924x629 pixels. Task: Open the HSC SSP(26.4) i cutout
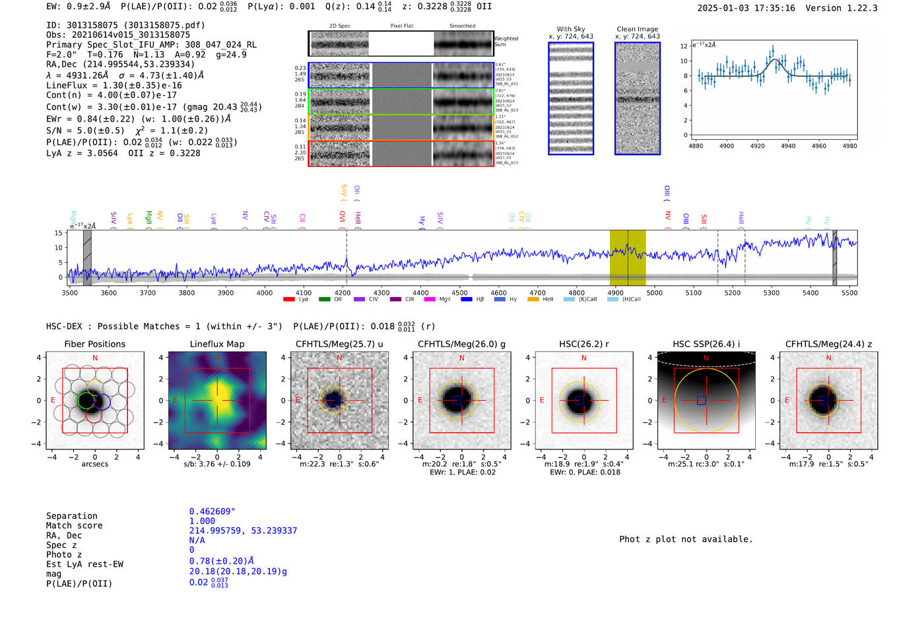tap(706, 401)
